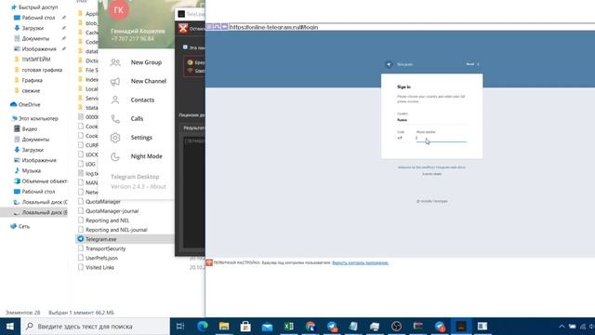Select the TransportSecurity file
The width and height of the screenshot is (595, 335).
coord(105,248)
